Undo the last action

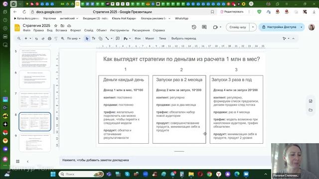pos(36,38)
